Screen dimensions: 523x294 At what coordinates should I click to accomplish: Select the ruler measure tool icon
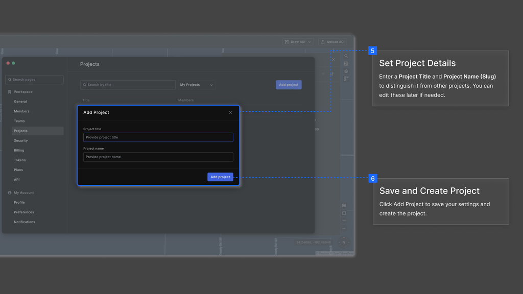click(346, 79)
